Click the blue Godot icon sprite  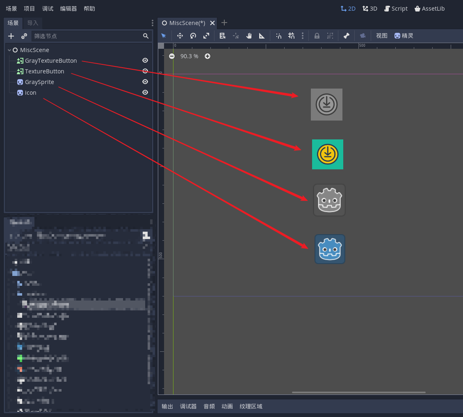coord(330,249)
